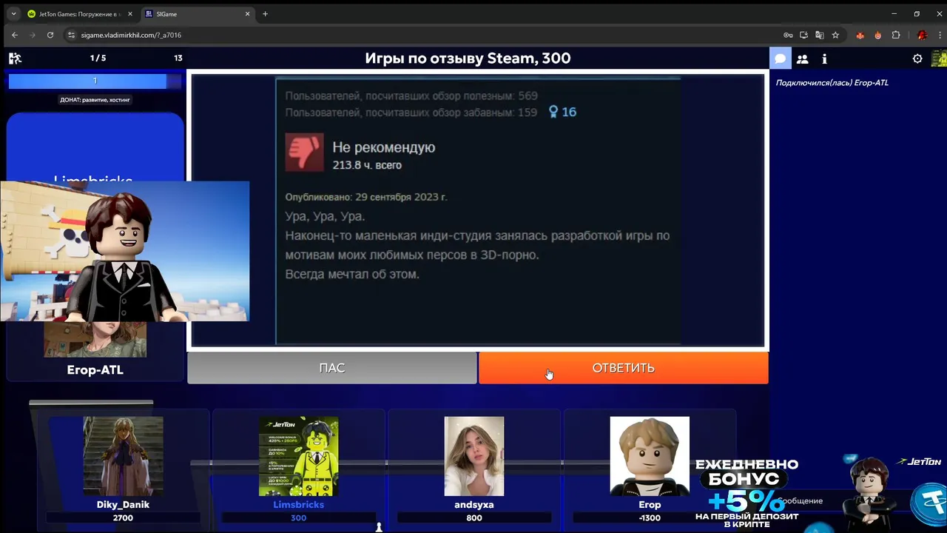Screen dimensions: 947x533
Task: Open the browser three-dot menu
Action: [938, 35]
